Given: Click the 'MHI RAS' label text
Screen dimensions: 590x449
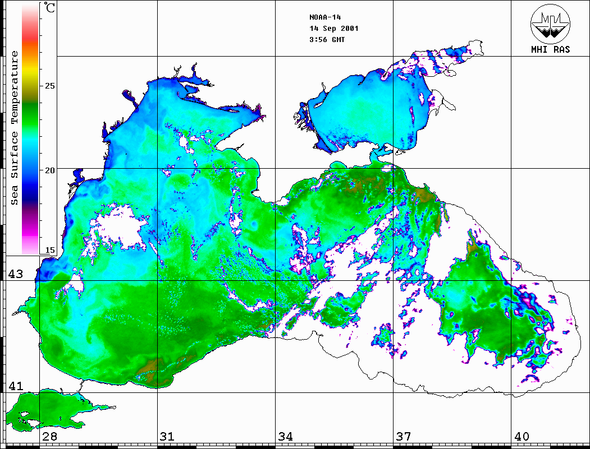Looking at the screenshot, I should pos(550,49).
